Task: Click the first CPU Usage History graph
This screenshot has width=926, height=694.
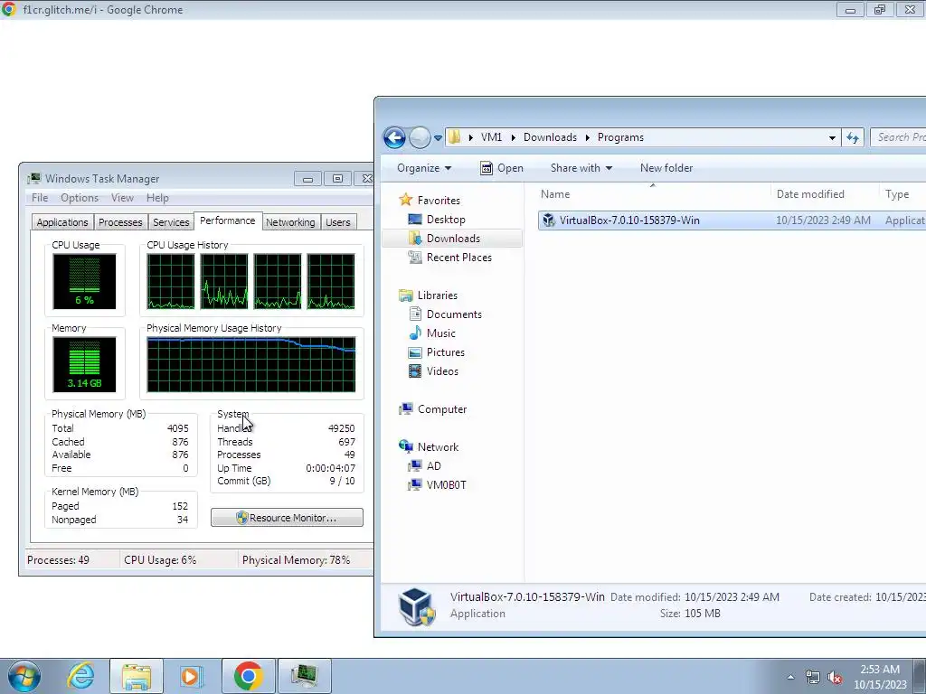Action: pyautogui.click(x=171, y=282)
